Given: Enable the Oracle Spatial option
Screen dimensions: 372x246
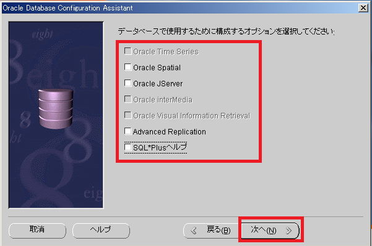Looking at the screenshot, I should (128, 67).
